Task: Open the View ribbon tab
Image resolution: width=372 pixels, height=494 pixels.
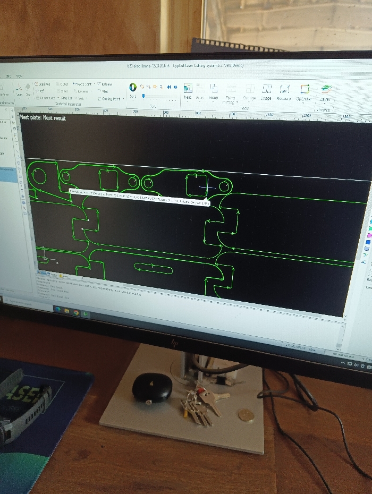Action: 20,76
